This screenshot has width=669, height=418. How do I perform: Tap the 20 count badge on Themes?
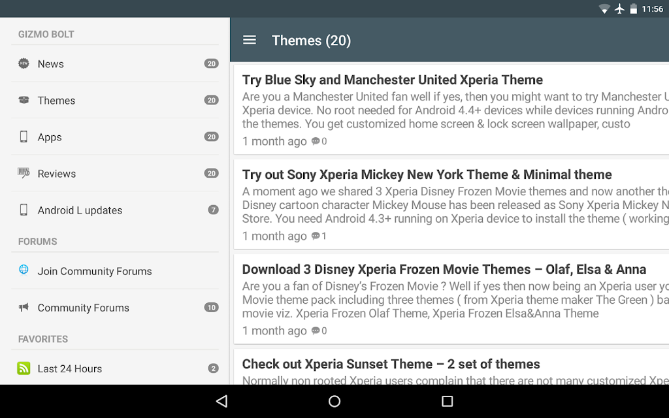(x=211, y=100)
